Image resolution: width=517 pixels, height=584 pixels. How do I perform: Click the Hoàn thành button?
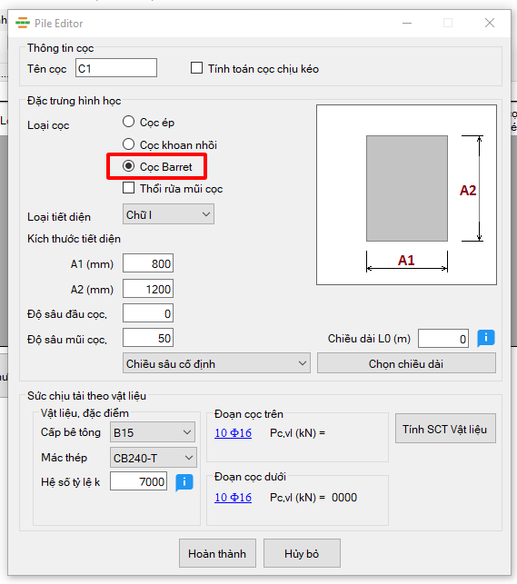[217, 553]
